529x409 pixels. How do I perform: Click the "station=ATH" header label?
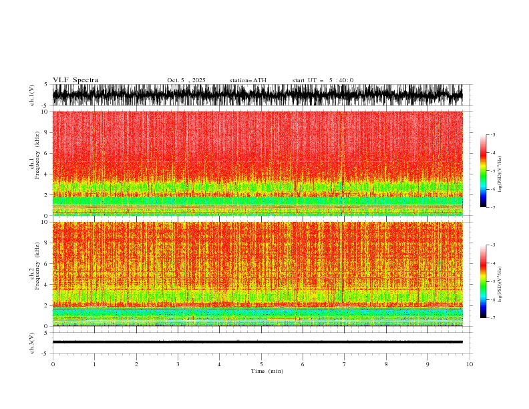(x=248, y=80)
